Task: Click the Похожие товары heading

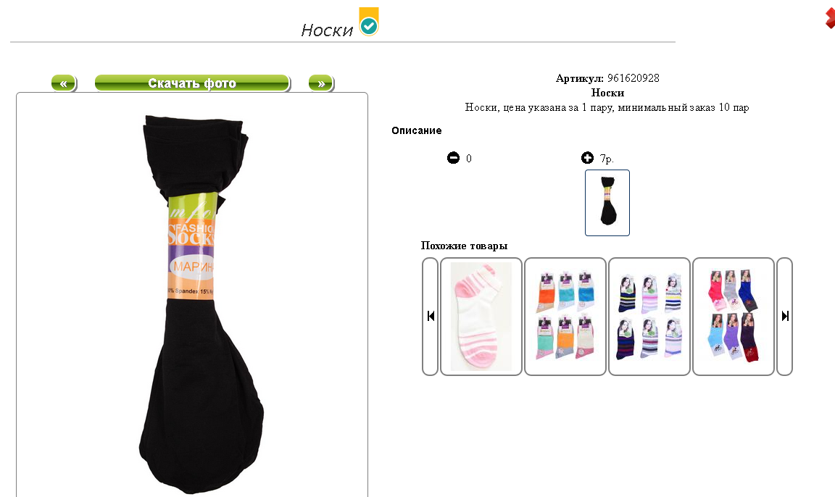Action: (x=464, y=246)
